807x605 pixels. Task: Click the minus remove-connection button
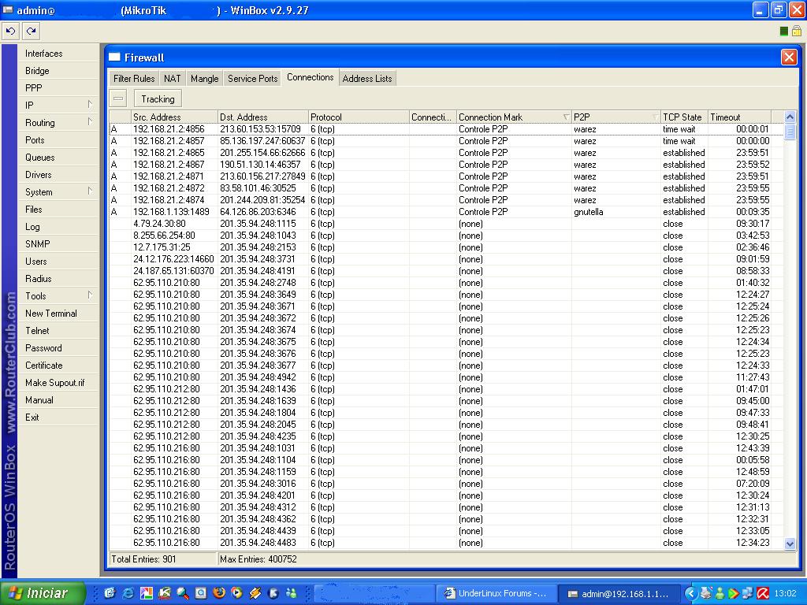118,98
